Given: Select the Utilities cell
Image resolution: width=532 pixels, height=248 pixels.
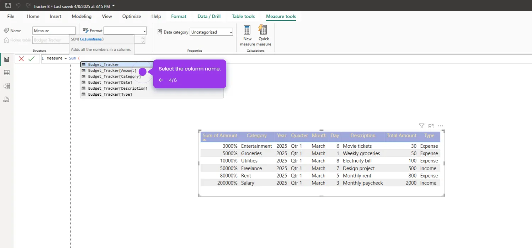Looking at the screenshot, I should 249,161.
